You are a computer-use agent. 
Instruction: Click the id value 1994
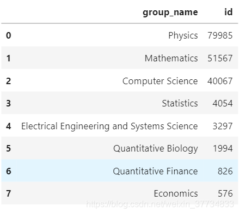223,148
